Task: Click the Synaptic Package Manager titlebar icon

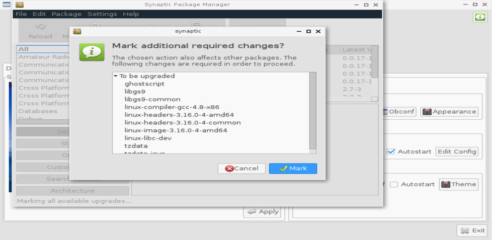Action: [x=19, y=4]
